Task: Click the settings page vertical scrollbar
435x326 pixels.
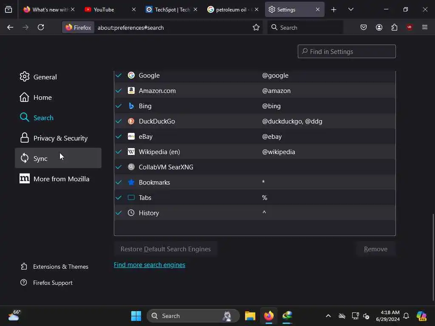Action: (433, 257)
